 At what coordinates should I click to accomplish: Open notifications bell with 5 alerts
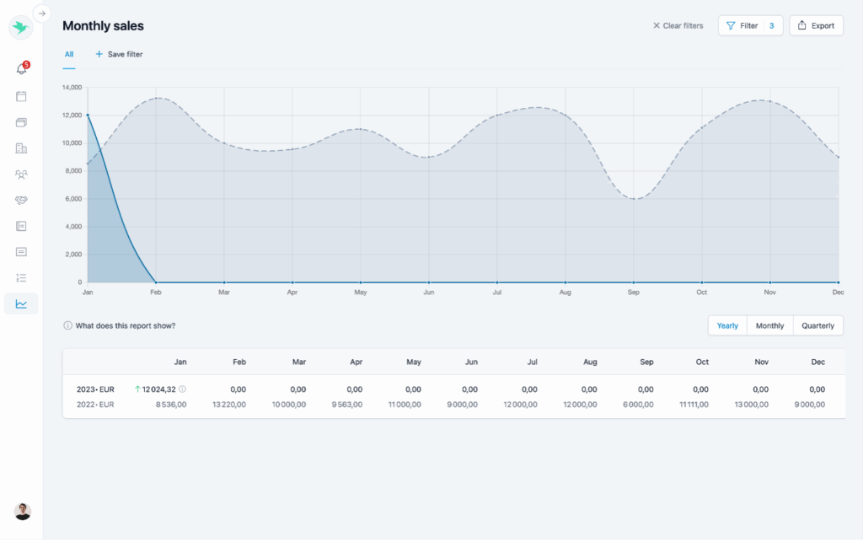point(22,69)
